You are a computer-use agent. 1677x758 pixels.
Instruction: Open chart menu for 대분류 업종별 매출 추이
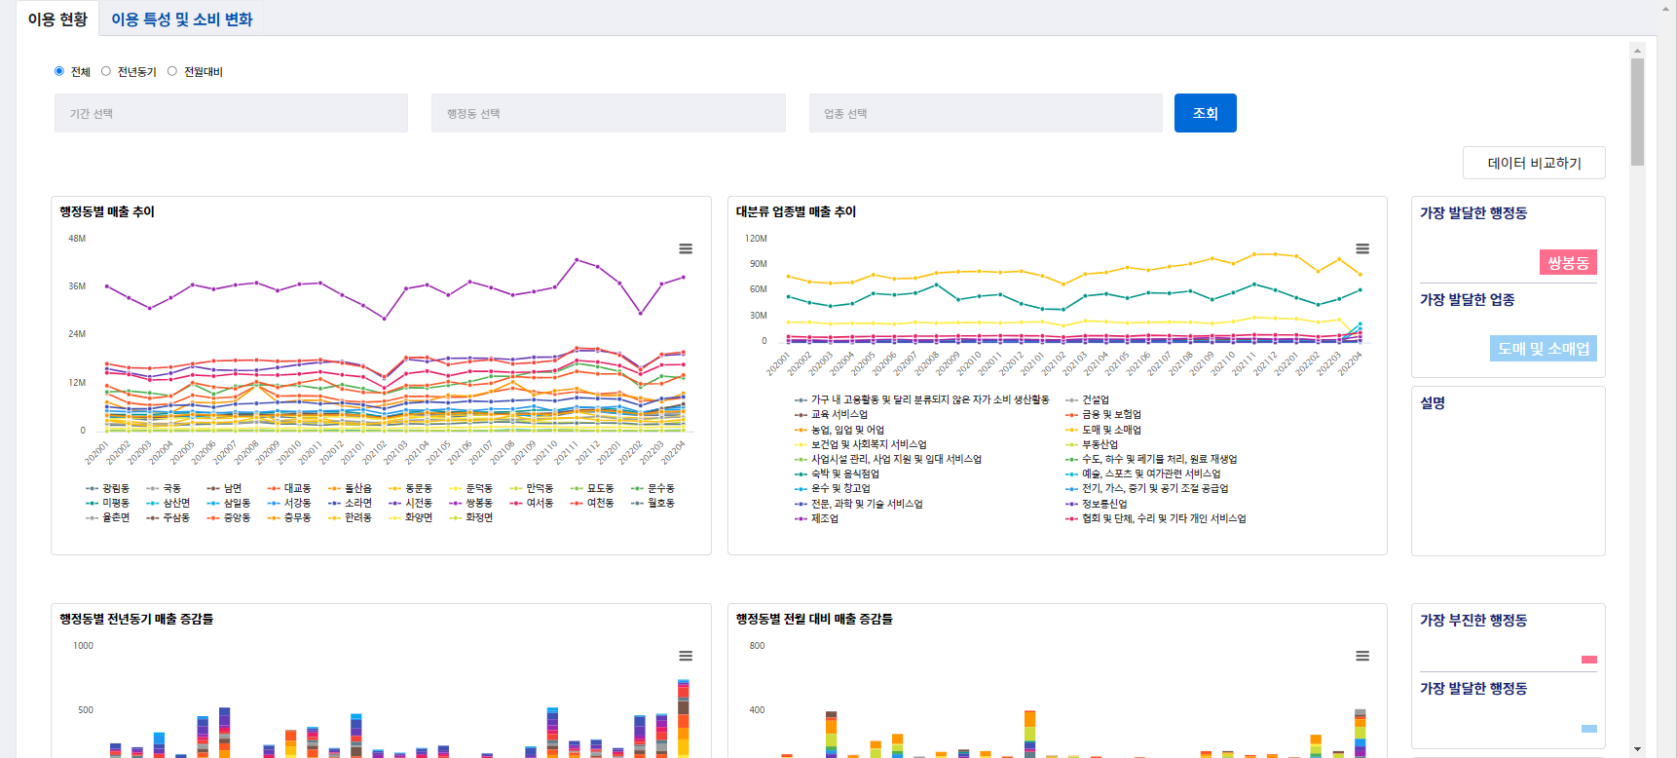point(1362,248)
